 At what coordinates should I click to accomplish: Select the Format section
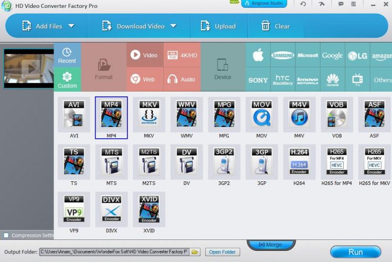pyautogui.click(x=104, y=67)
